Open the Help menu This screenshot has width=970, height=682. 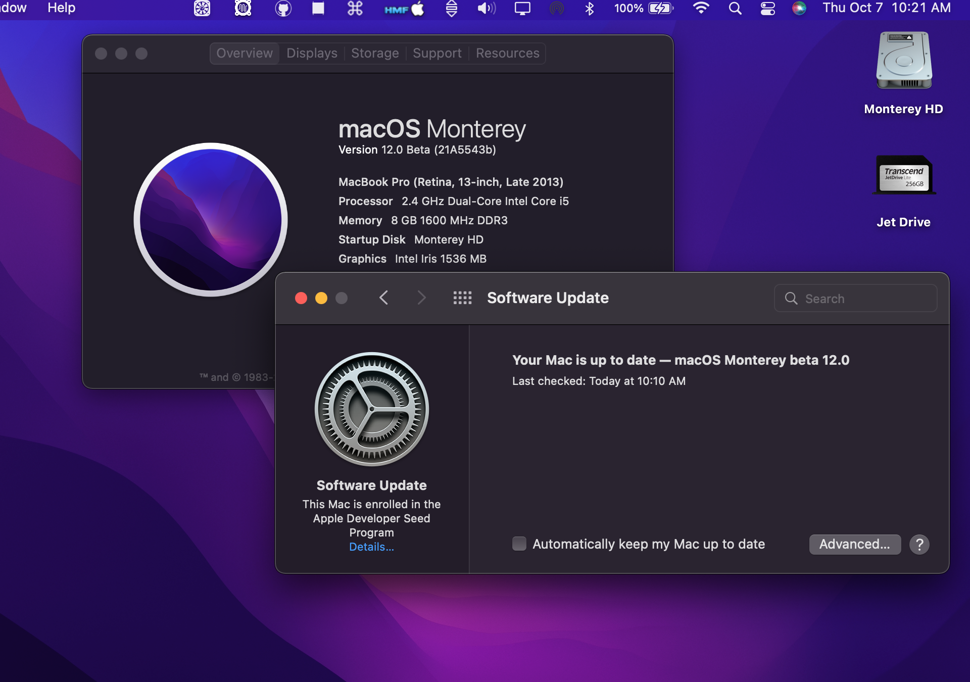62,8
